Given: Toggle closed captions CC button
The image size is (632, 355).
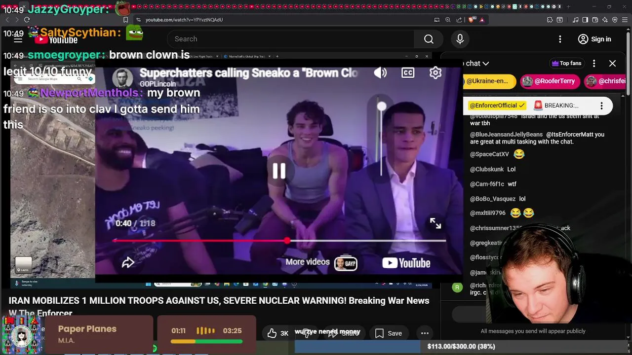Looking at the screenshot, I should point(408,73).
